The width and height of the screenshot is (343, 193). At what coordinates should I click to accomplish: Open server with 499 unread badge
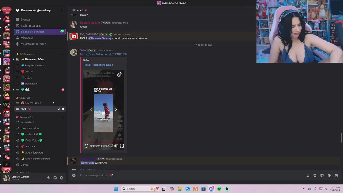coord(6,53)
